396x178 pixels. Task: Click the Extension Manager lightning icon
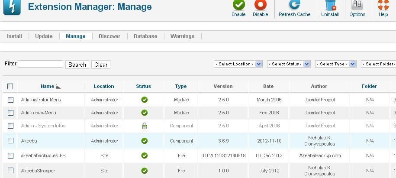point(12,7)
